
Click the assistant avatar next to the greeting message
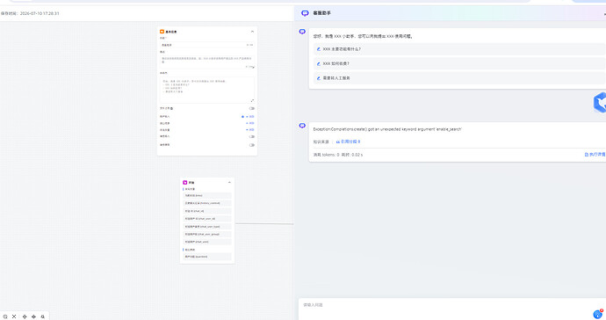pos(302,32)
